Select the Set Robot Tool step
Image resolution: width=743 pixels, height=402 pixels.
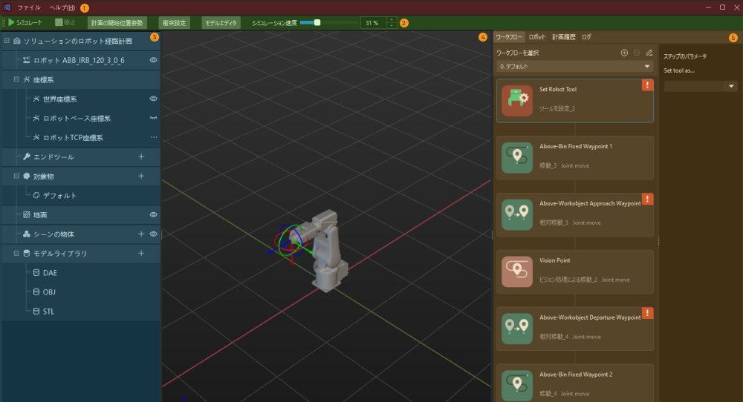point(575,101)
